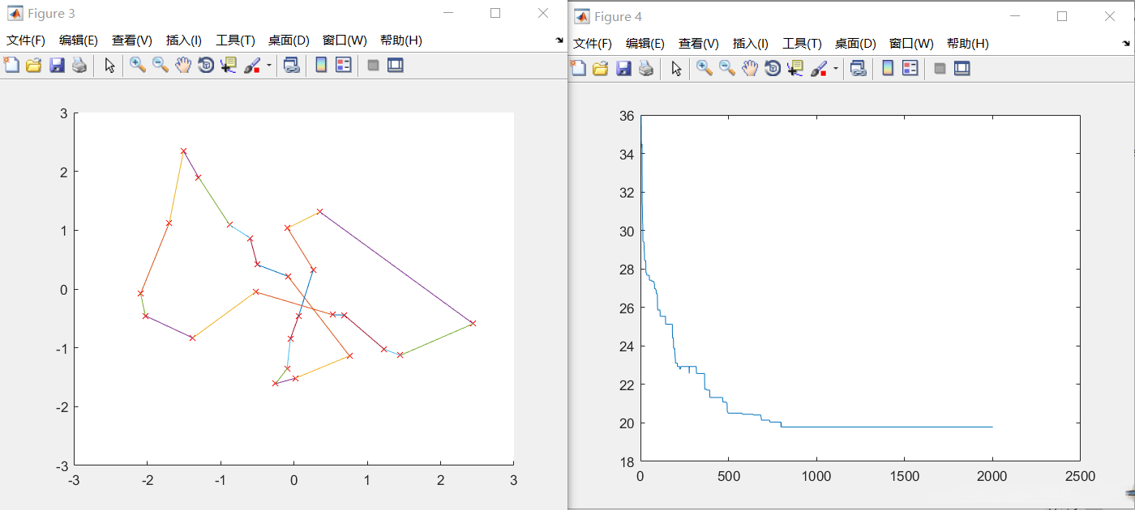The width and height of the screenshot is (1135, 510).
Task: Open file icon in Figure 4 toolbar
Action: (x=600, y=68)
